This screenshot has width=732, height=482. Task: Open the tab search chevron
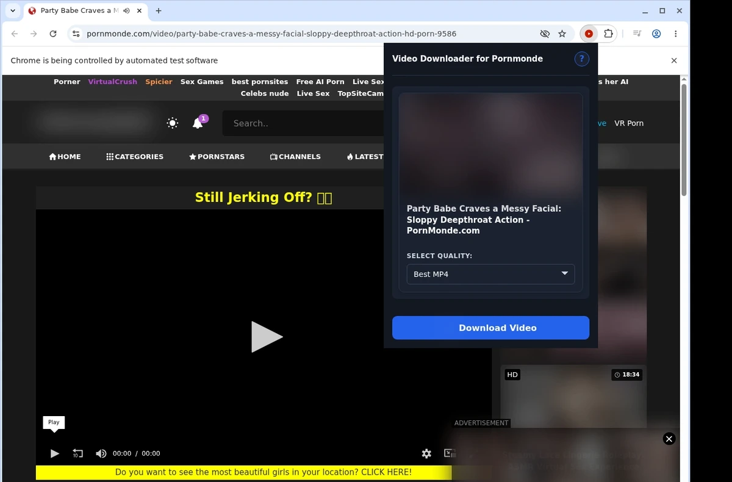(x=13, y=10)
